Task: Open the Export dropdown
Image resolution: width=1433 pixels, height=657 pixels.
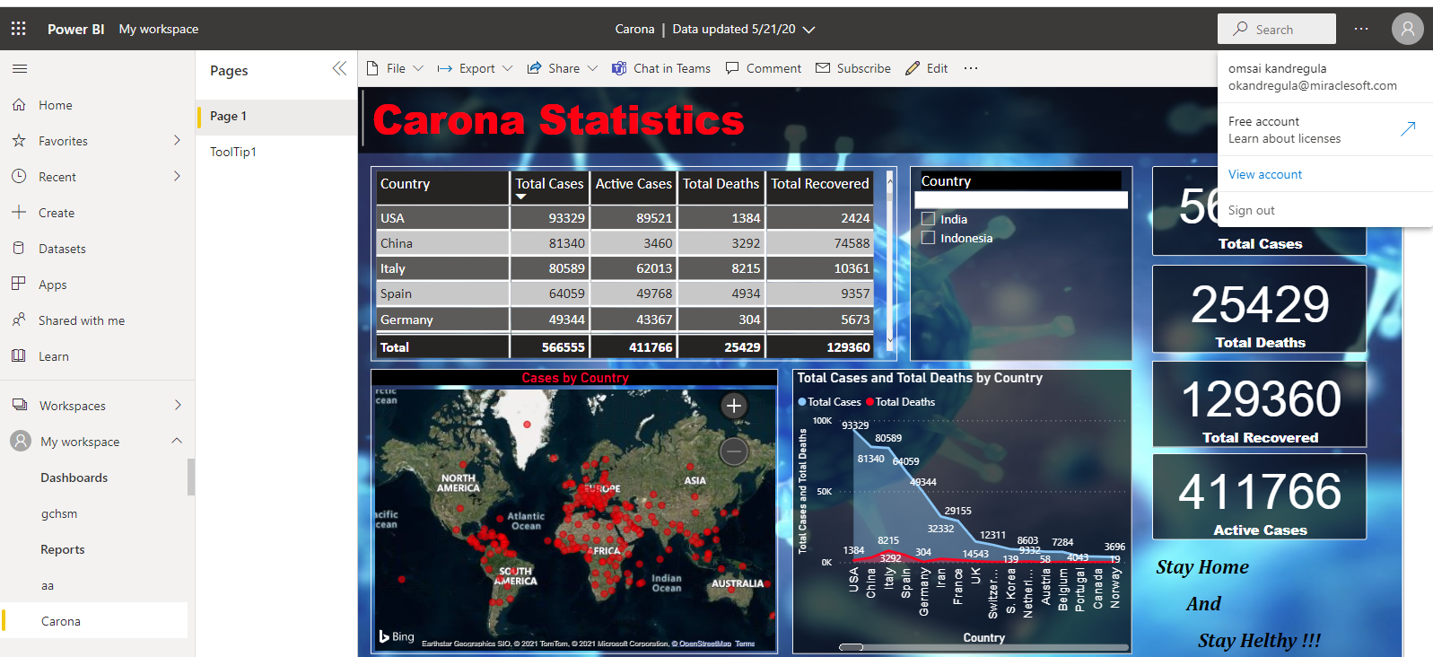Action: coord(475,68)
